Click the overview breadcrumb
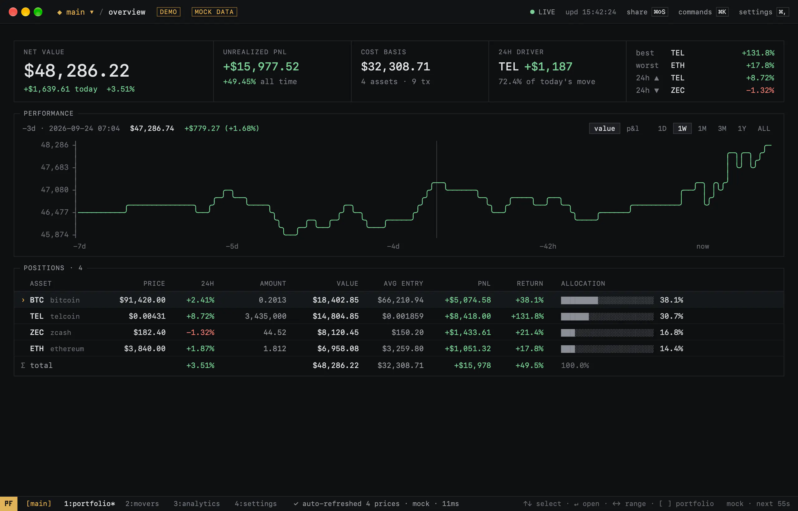 (x=127, y=12)
